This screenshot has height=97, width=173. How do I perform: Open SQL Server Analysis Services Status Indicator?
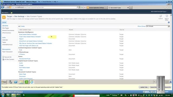pos(35,43)
